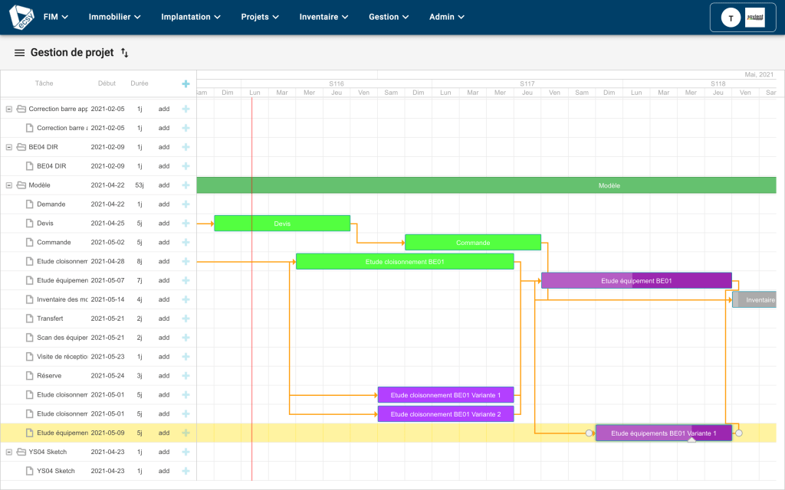Click the plus icon on the Devis row

pyautogui.click(x=186, y=223)
